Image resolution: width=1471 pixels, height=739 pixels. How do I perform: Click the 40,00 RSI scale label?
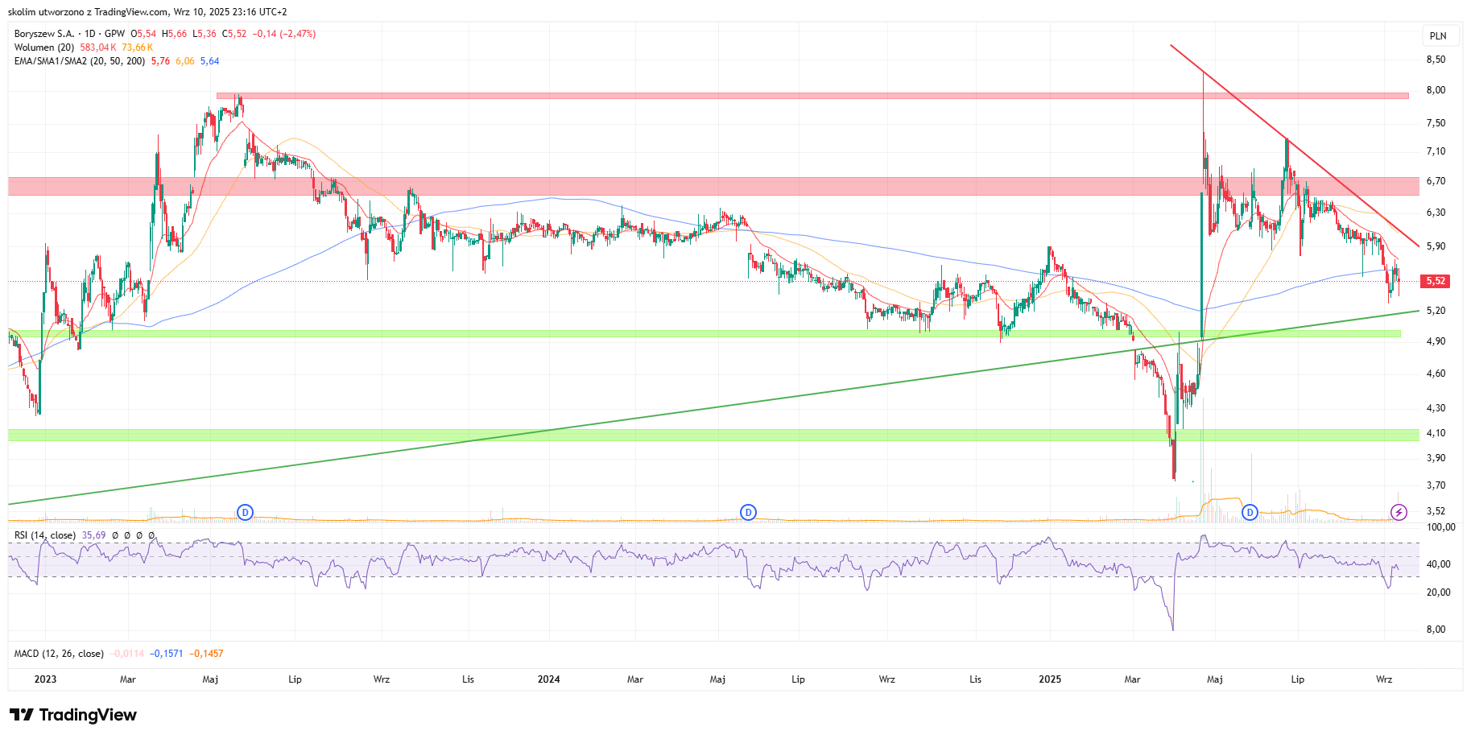coord(1438,564)
